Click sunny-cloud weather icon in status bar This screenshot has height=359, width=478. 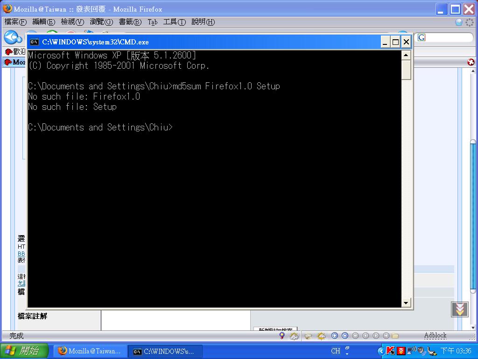[x=321, y=336]
